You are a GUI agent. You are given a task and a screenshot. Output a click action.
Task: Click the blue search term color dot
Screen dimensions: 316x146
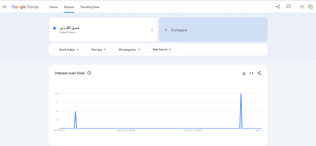click(x=54, y=28)
